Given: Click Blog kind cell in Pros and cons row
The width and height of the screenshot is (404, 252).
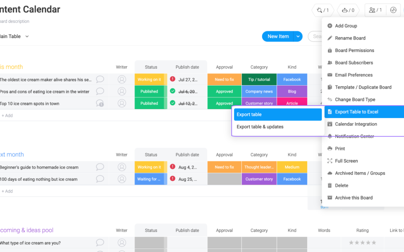Looking at the screenshot, I should pyautogui.click(x=292, y=91).
